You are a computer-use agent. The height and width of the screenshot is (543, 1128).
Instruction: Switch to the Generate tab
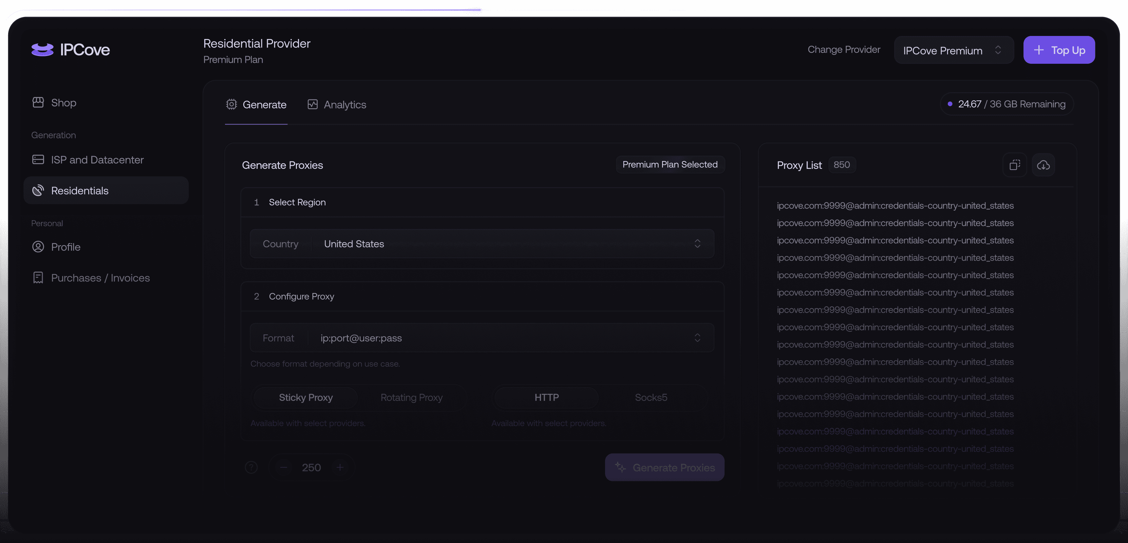pos(256,104)
